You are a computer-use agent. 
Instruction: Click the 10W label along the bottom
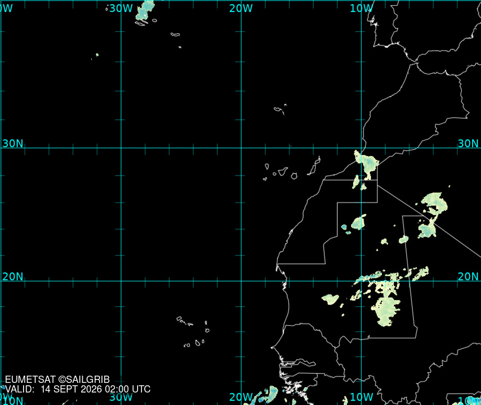click(361, 397)
